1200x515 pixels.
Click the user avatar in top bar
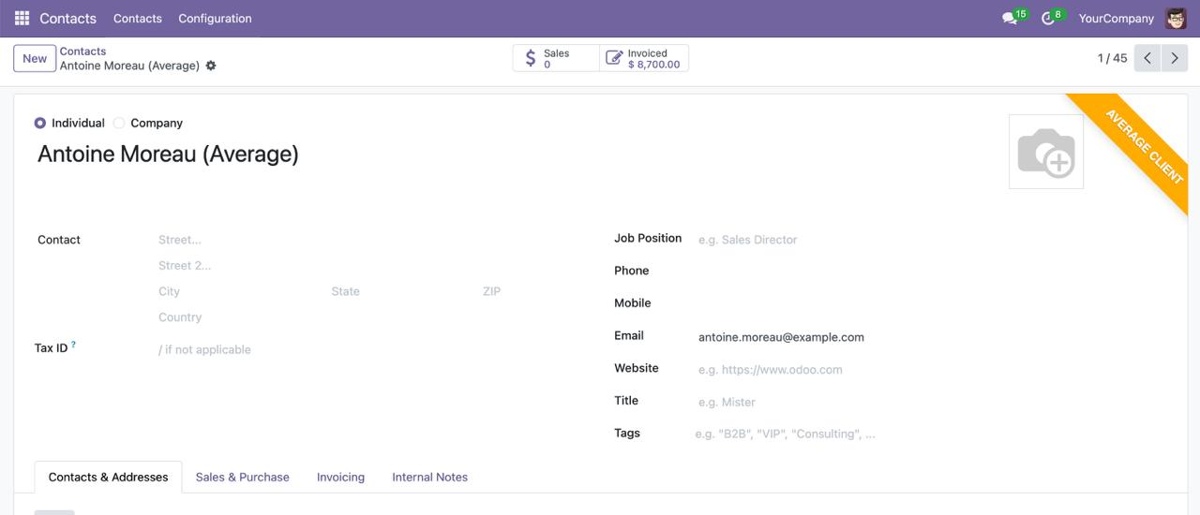pos(1176,18)
